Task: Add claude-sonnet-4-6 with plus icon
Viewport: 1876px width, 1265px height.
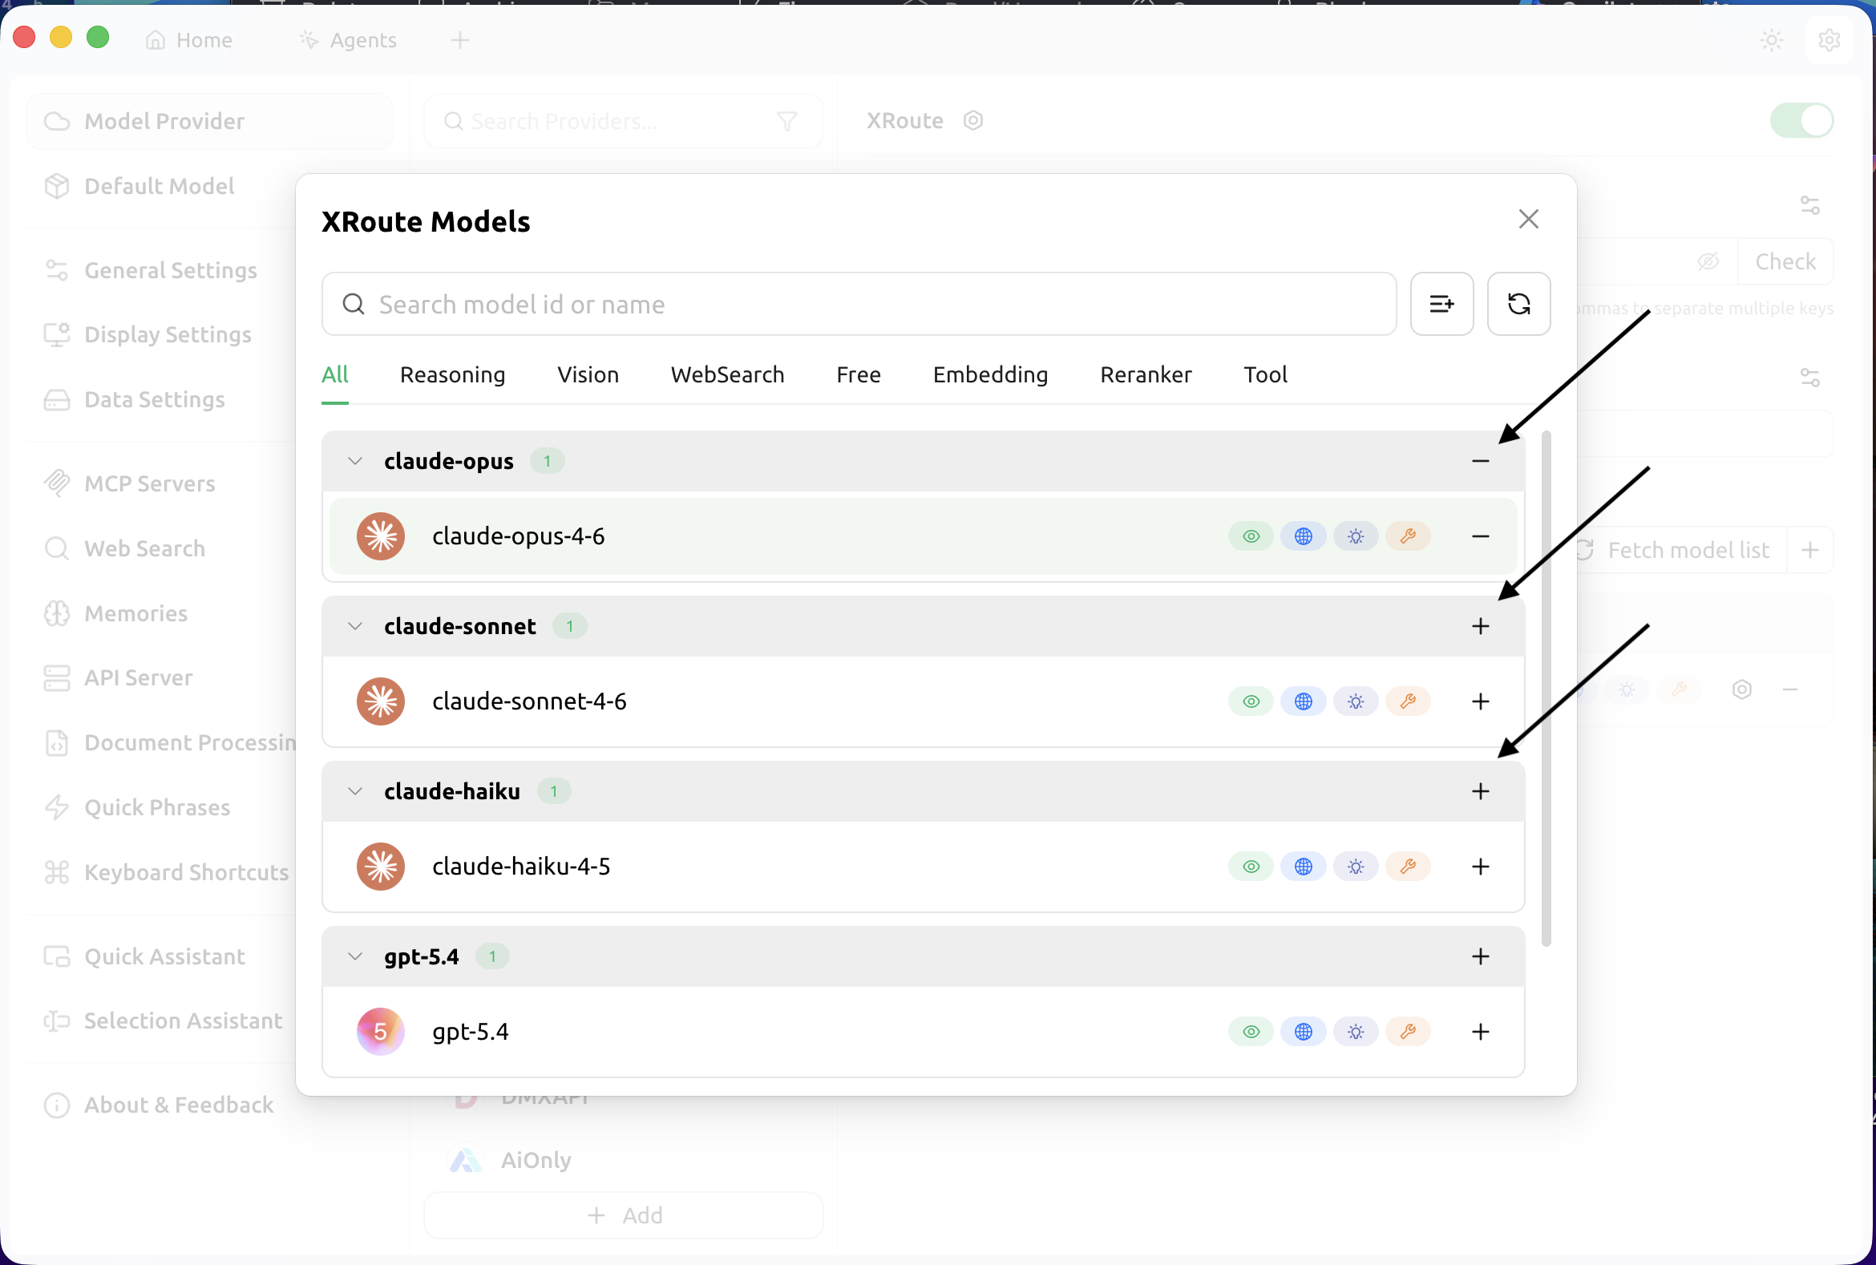Action: pos(1479,701)
